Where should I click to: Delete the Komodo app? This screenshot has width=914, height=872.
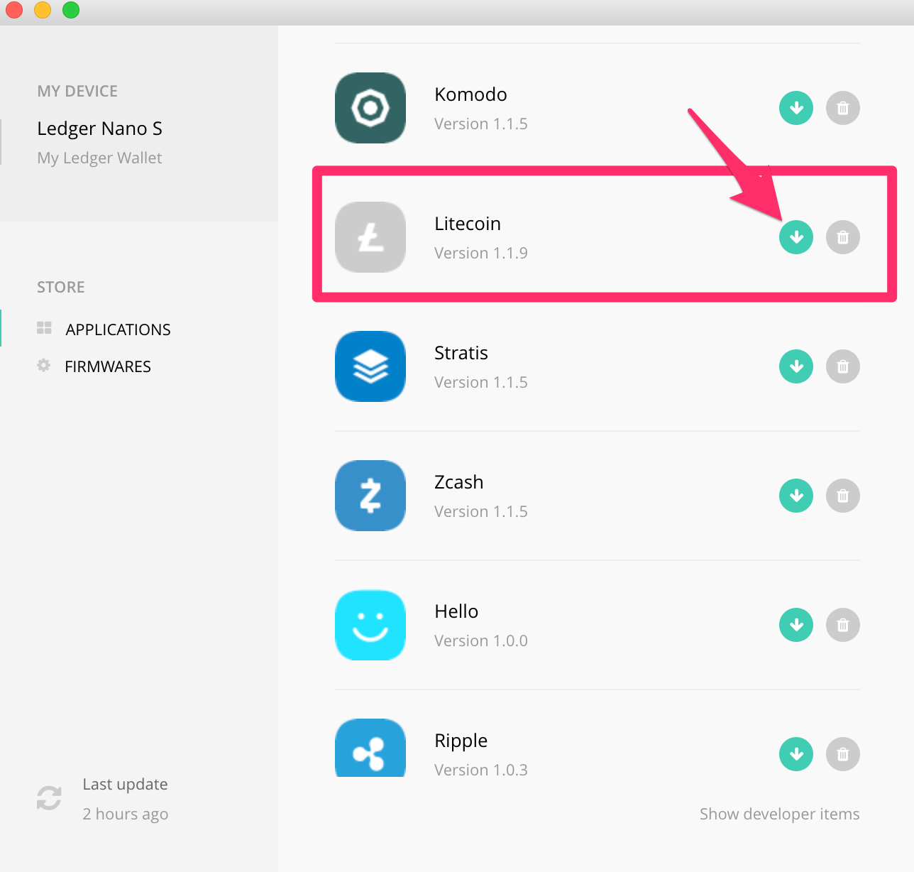(x=843, y=108)
